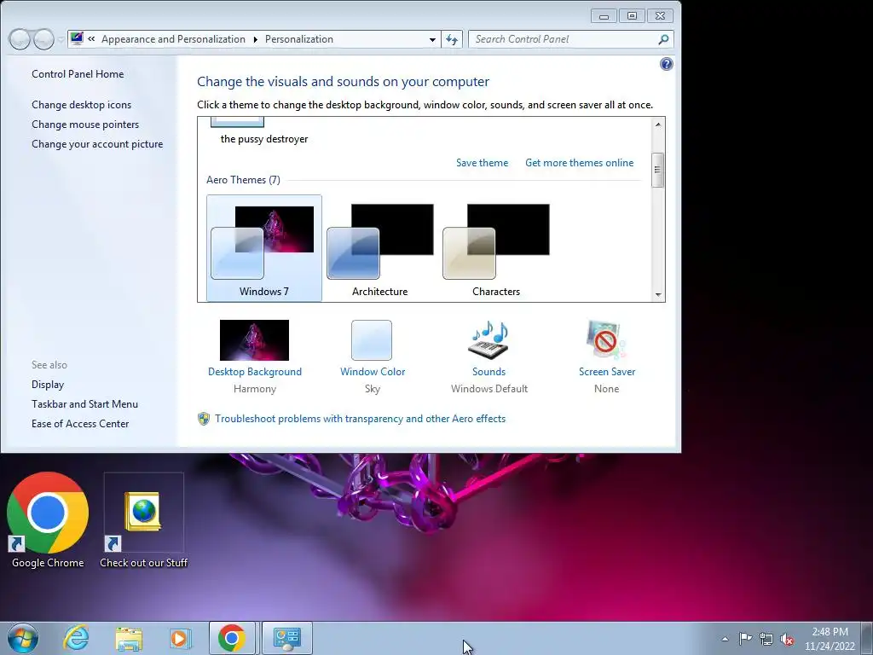Open Change desktop icons

click(x=81, y=105)
